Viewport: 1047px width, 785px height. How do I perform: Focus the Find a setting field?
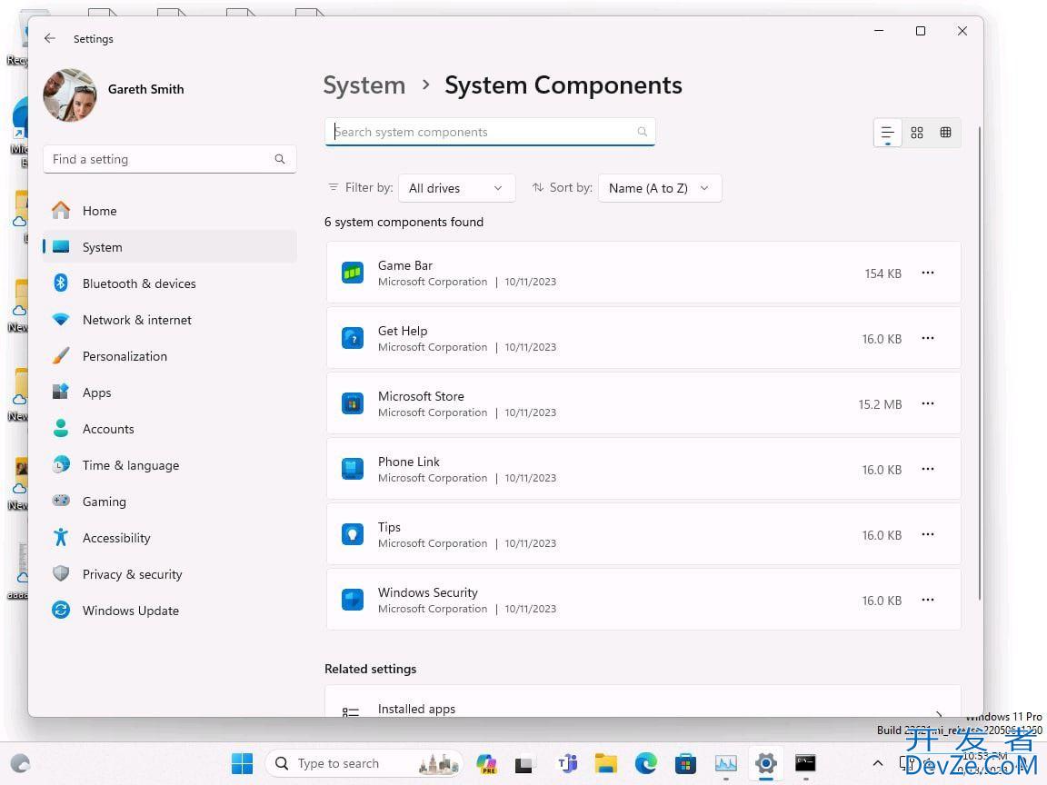pos(170,159)
